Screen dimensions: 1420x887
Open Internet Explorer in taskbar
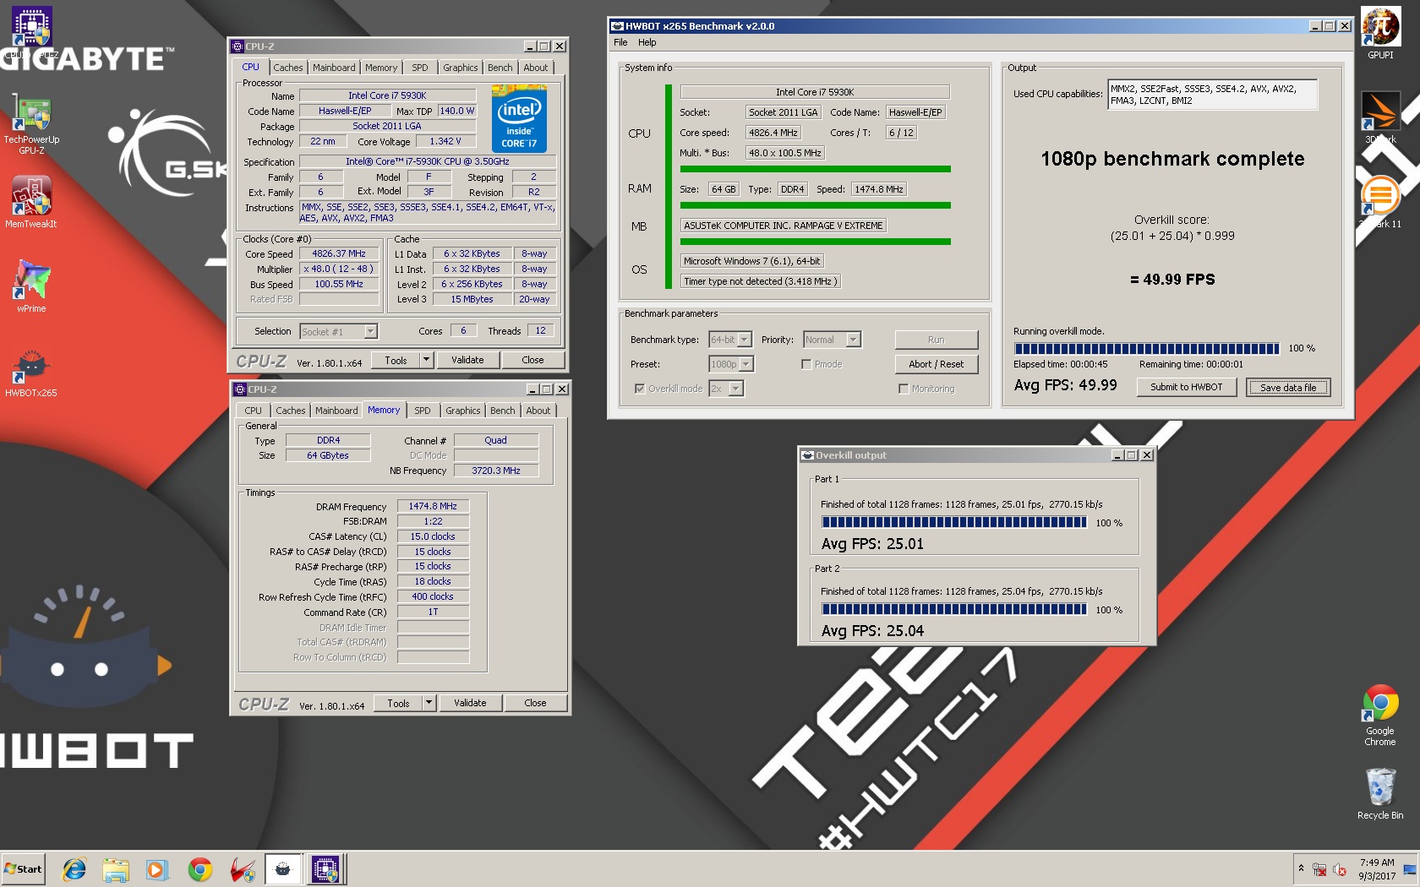point(74,868)
